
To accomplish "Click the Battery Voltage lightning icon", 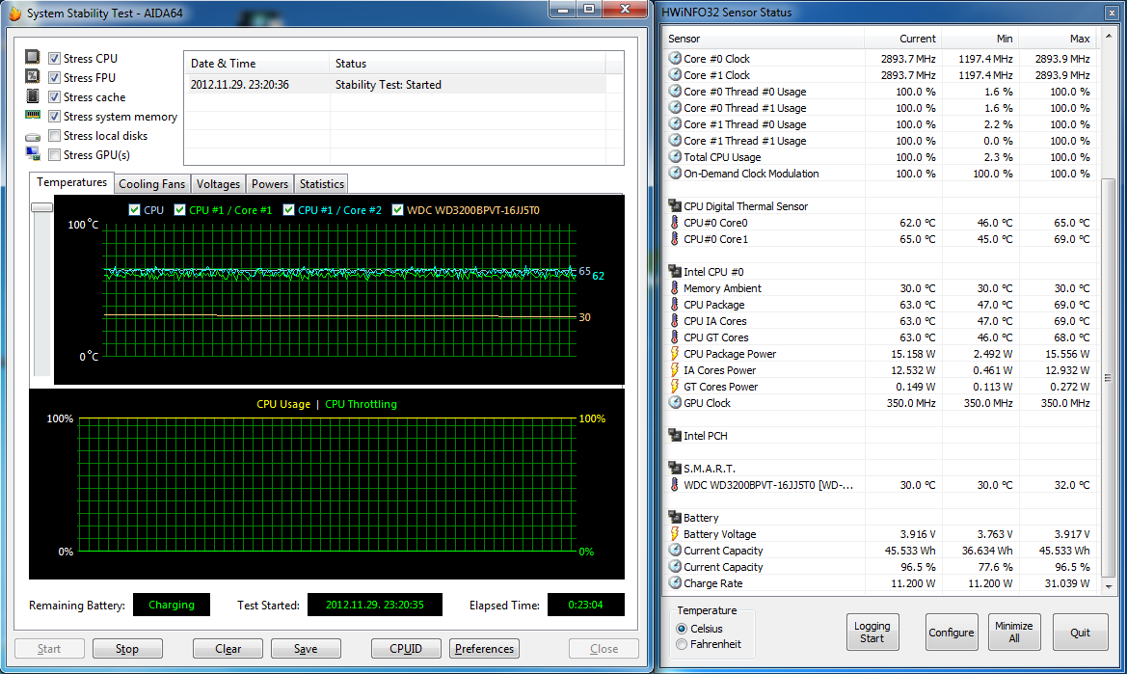I will click(x=674, y=534).
